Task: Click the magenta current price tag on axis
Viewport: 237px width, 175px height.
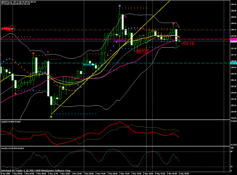Action: (x=233, y=39)
